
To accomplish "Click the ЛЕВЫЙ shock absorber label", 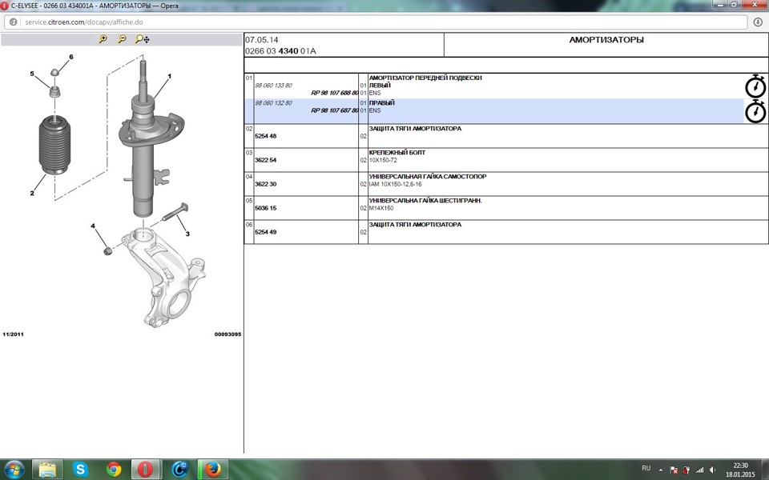I will click(x=380, y=86).
